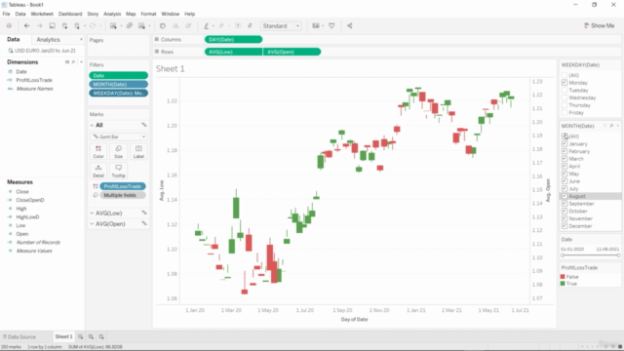Check the Tuesday checkbox
The image size is (624, 351).
[565, 91]
